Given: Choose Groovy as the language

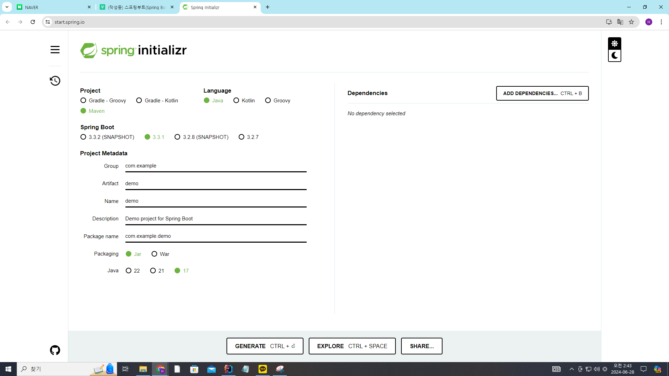Looking at the screenshot, I should [278, 101].
